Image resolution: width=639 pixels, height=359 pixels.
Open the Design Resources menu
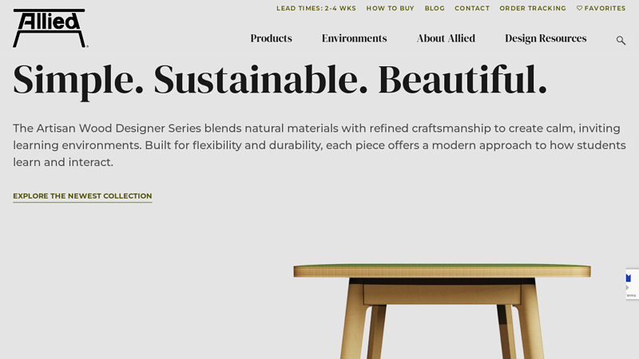tap(546, 38)
